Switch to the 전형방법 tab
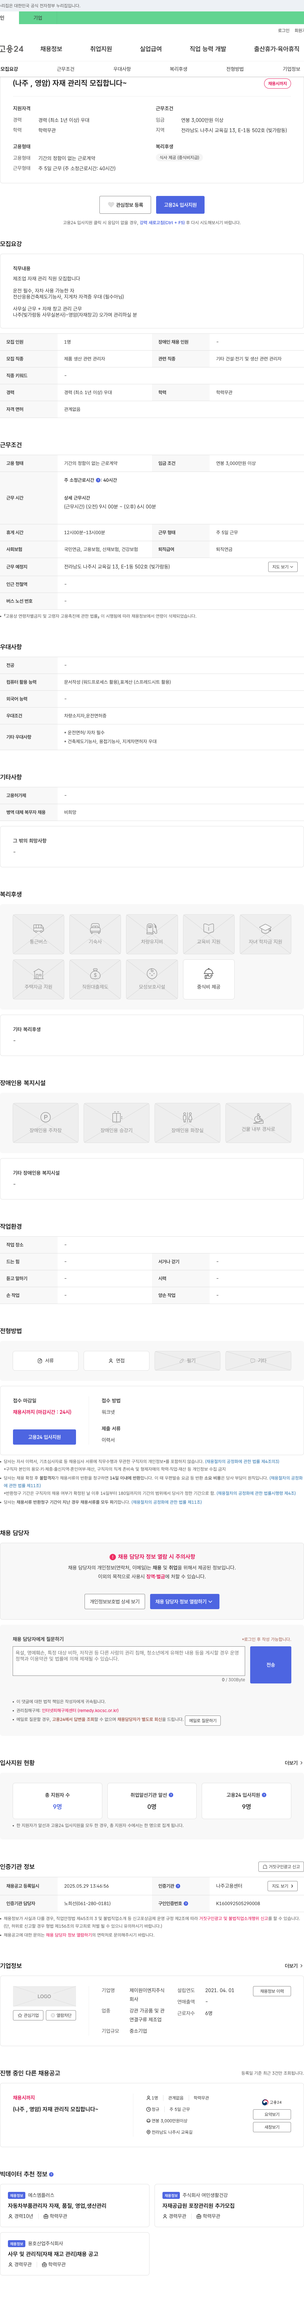Screen dimensions: 304x2304 [234, 69]
